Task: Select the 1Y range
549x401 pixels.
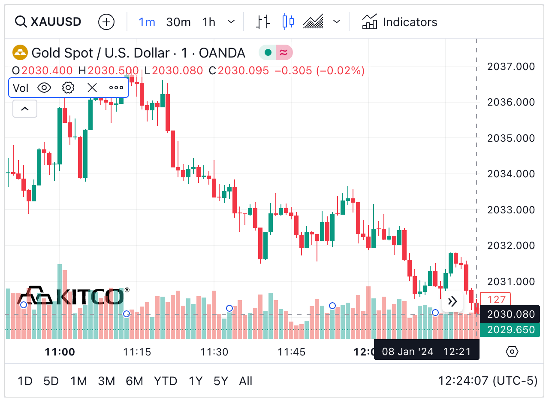Action: click(196, 381)
